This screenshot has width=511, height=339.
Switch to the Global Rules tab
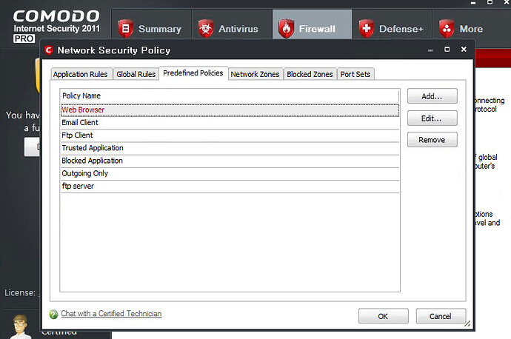pos(136,74)
